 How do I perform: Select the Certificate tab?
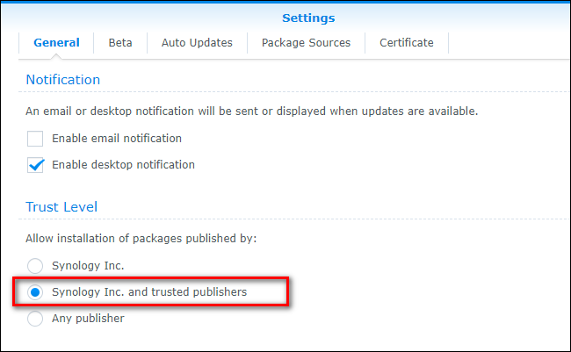[406, 42]
